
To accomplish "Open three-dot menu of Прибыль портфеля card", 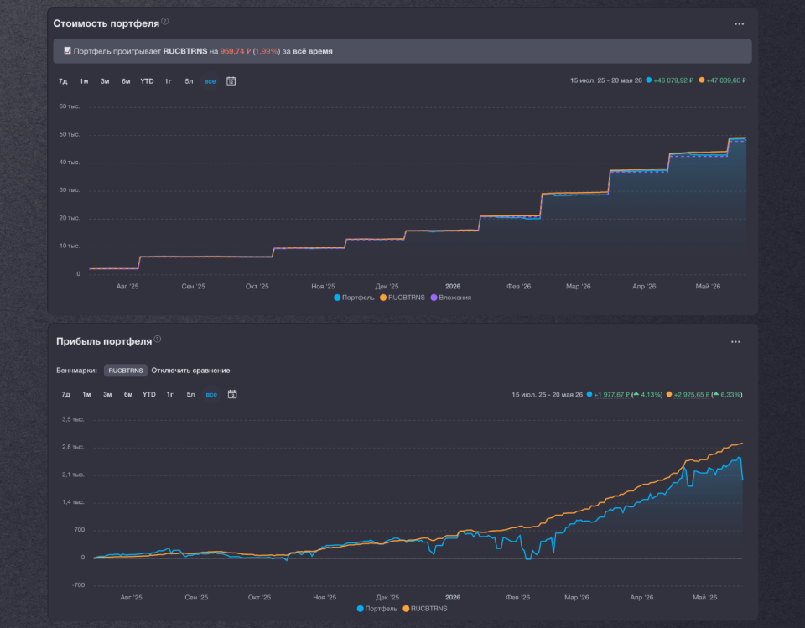I will 735,342.
